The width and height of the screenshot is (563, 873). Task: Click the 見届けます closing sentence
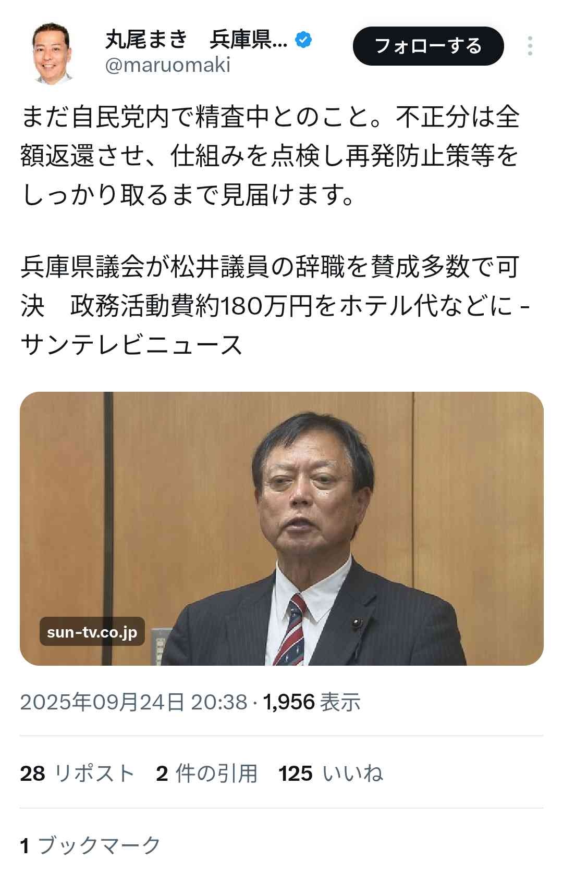click(188, 195)
